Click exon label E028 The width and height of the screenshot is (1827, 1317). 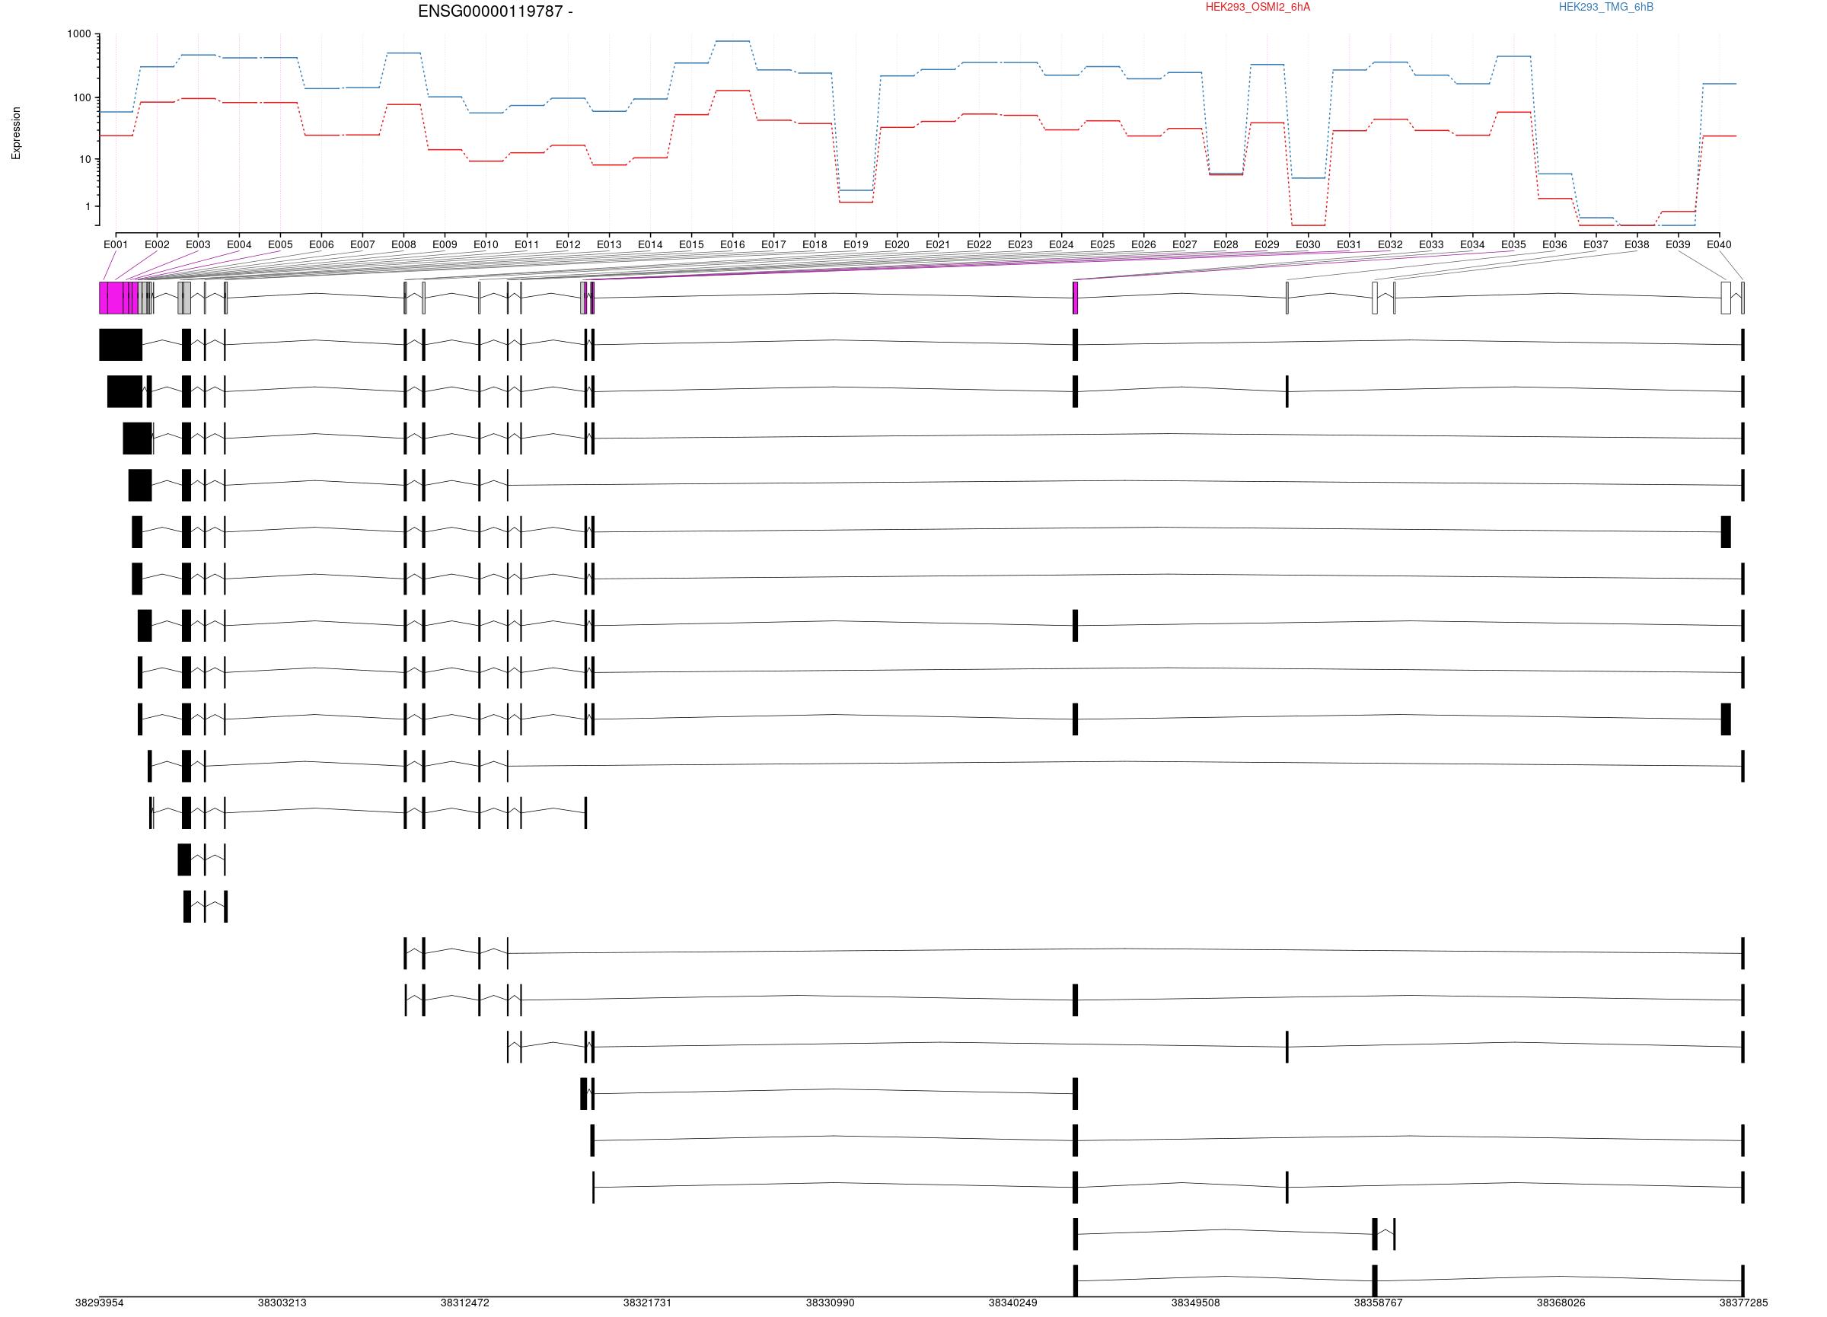1226,245
